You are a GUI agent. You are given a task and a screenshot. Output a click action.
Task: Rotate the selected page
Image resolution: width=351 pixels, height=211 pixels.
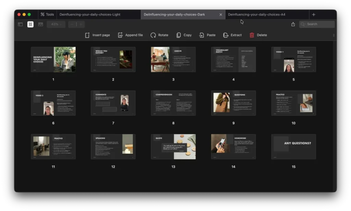153,35
